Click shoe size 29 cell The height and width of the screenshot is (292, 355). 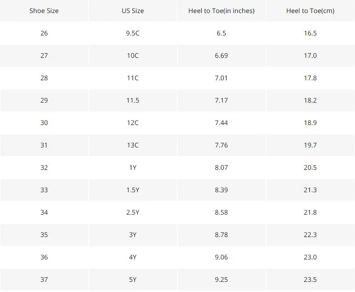point(44,101)
